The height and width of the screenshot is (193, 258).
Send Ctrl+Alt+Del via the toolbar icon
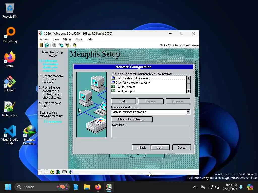click(61, 45)
